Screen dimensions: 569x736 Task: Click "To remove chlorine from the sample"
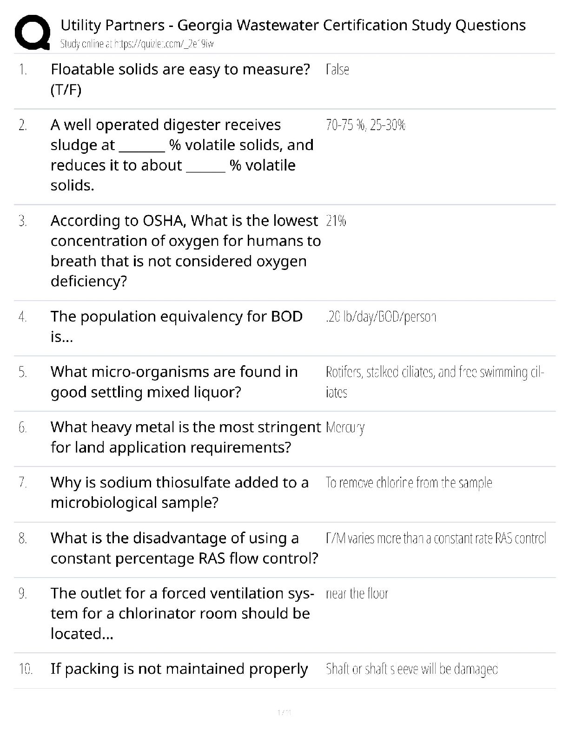pos(409,483)
